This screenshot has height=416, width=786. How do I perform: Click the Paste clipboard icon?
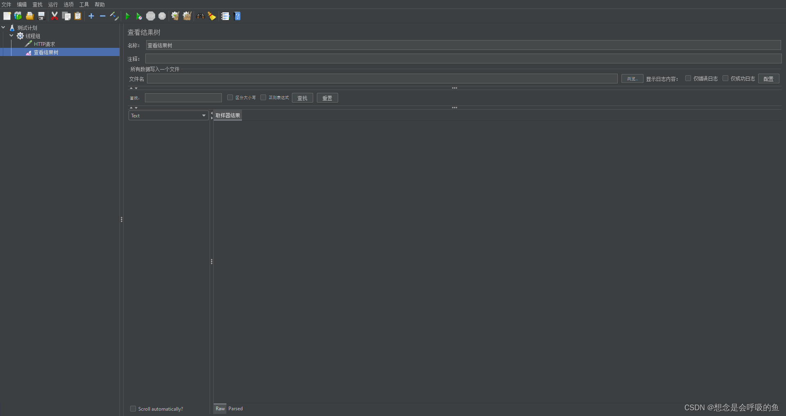click(x=78, y=16)
